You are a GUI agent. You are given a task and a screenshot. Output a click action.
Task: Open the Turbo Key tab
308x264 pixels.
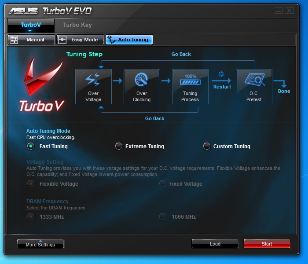point(77,25)
